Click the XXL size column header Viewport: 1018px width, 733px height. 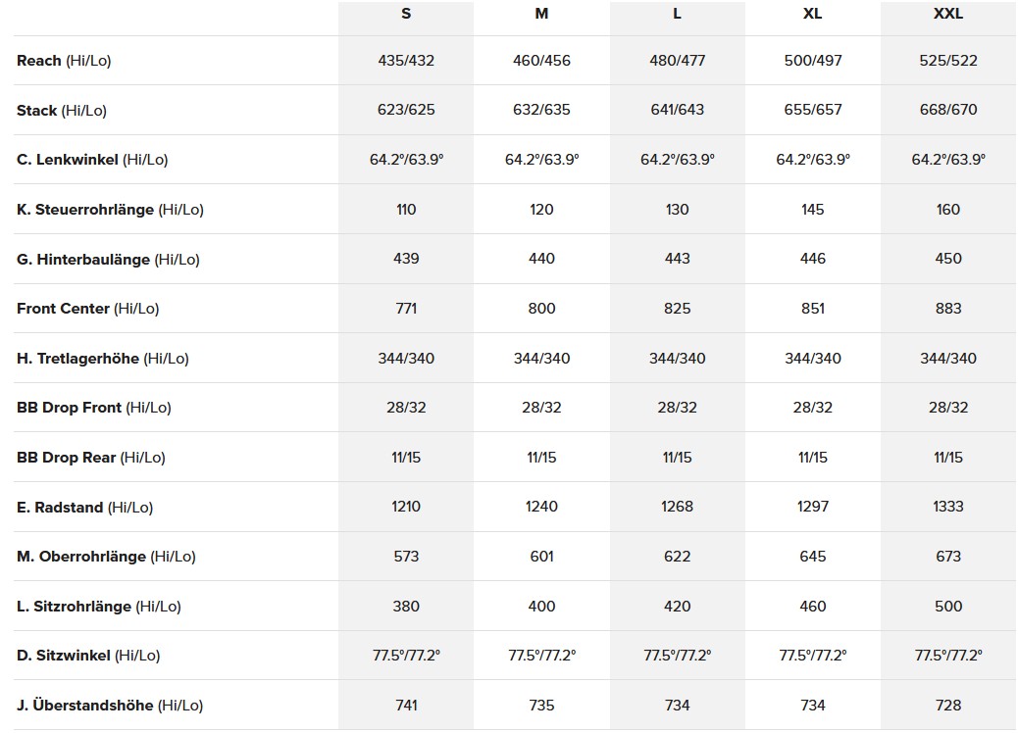click(x=948, y=15)
